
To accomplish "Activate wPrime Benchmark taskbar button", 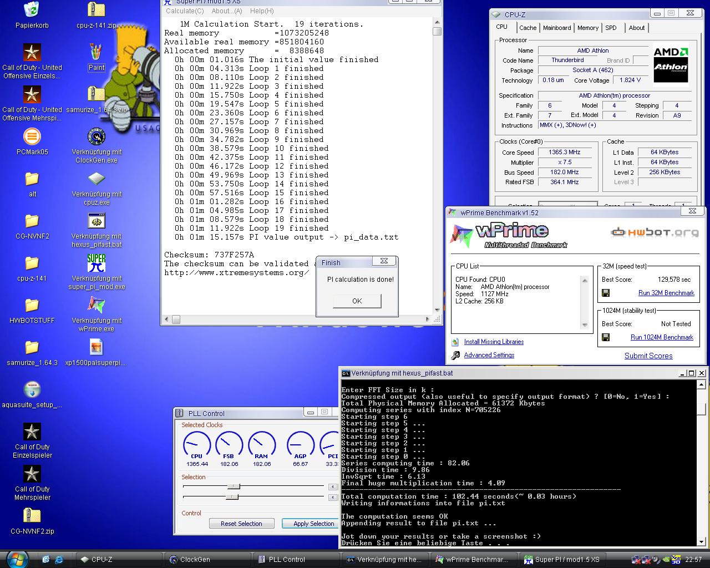I will pyautogui.click(x=473, y=560).
